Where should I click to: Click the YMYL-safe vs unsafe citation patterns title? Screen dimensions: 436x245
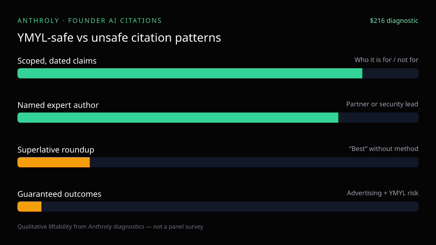[119, 38]
